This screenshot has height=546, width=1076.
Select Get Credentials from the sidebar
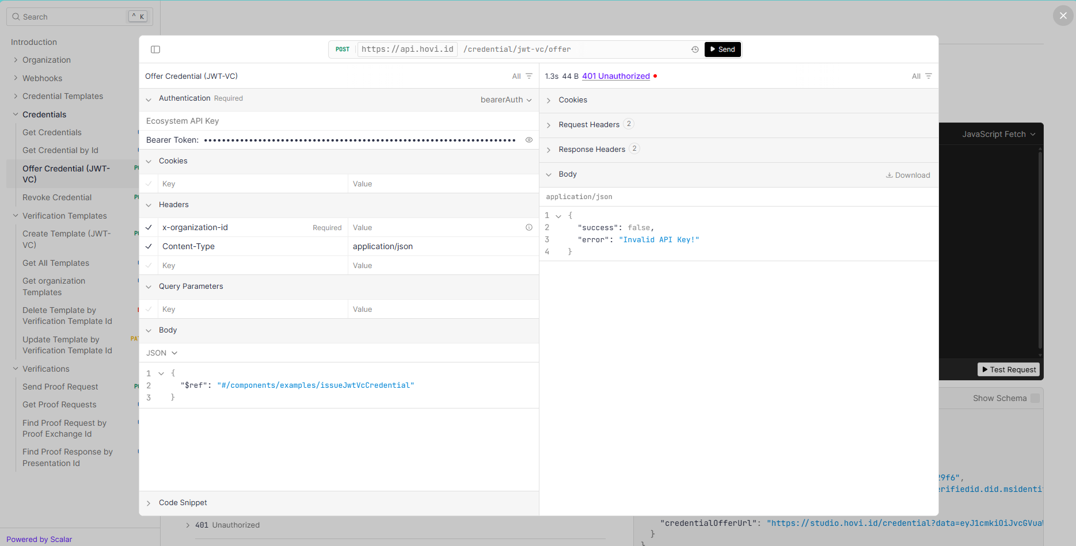(x=52, y=132)
